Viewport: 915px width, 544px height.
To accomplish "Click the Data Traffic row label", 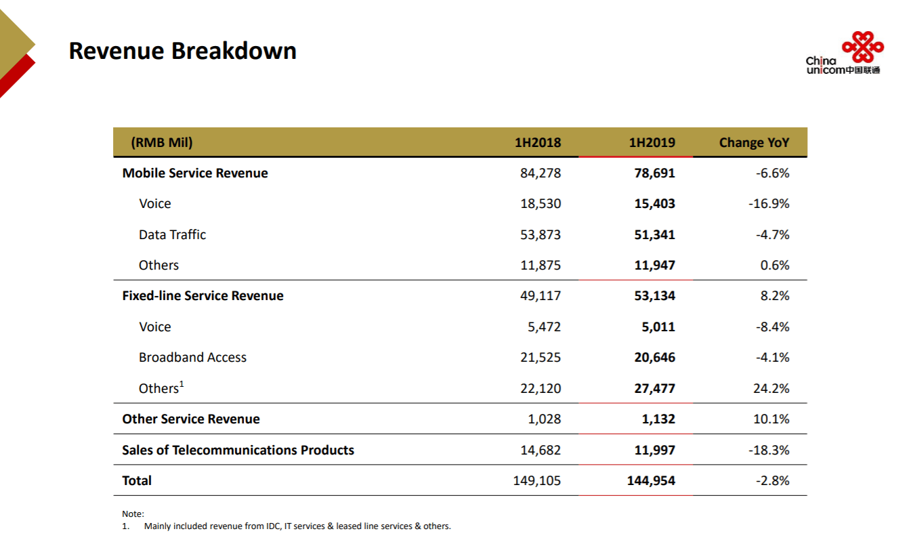I will tap(172, 234).
